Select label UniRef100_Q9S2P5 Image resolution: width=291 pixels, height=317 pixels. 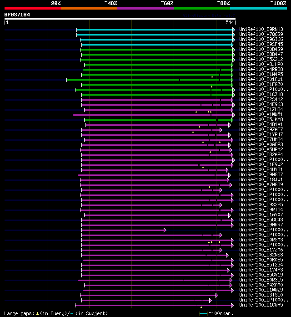coord(261,205)
